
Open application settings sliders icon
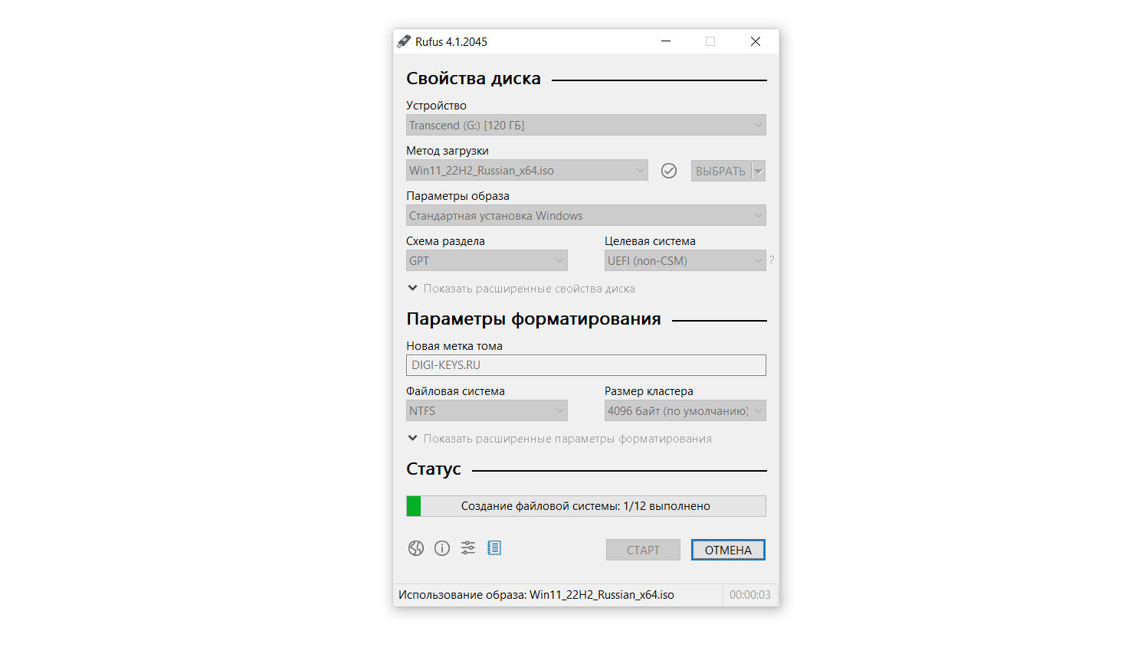tap(468, 548)
